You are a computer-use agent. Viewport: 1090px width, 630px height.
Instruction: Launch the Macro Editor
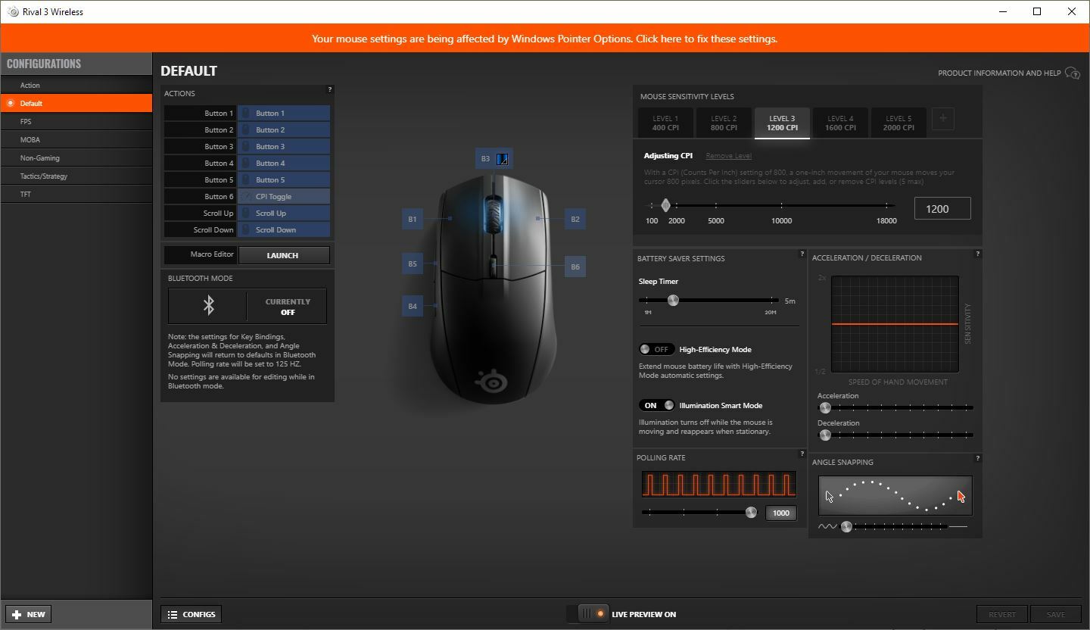[284, 255]
